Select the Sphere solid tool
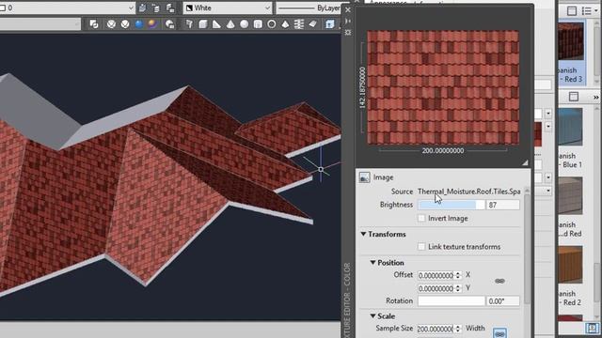 tap(245, 24)
